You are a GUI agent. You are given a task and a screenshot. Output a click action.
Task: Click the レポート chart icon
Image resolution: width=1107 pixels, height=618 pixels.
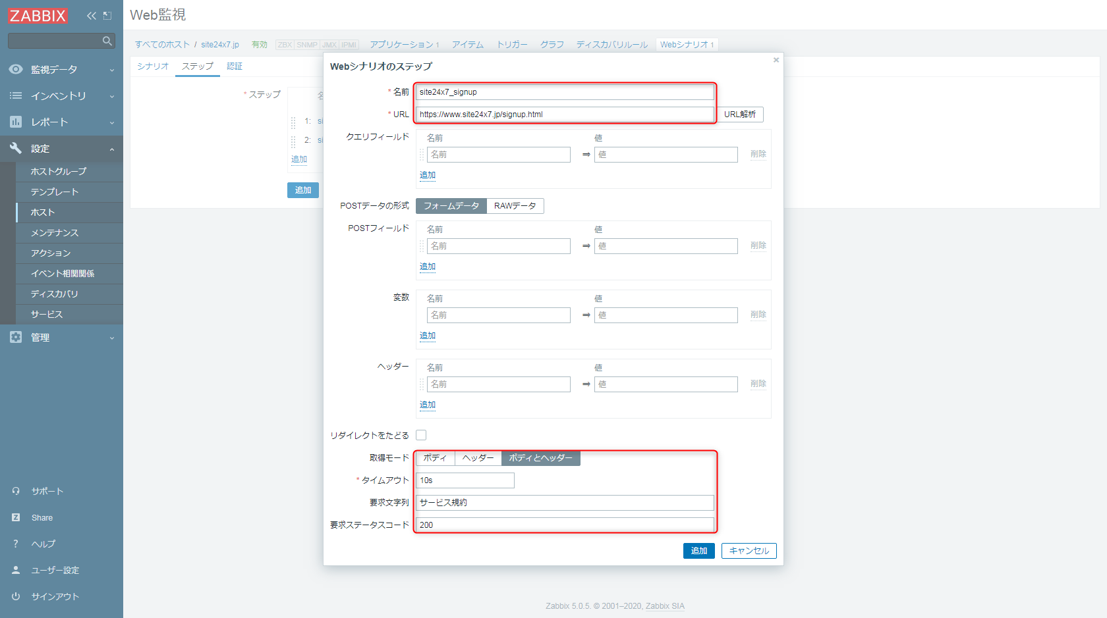pyautogui.click(x=16, y=122)
